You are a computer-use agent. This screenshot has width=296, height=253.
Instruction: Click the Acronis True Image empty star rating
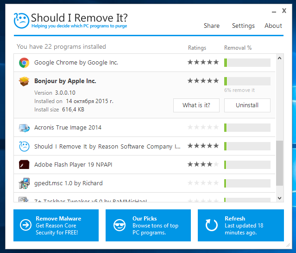203,127
